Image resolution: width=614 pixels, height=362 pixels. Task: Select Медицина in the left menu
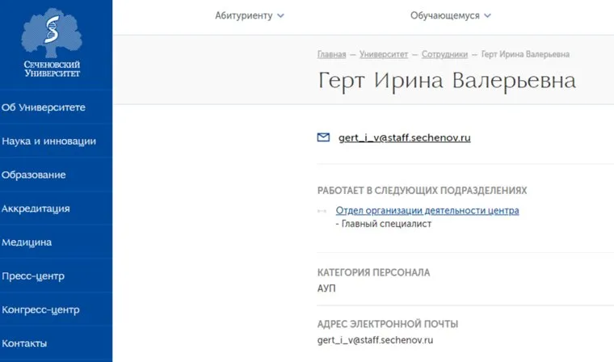point(27,242)
